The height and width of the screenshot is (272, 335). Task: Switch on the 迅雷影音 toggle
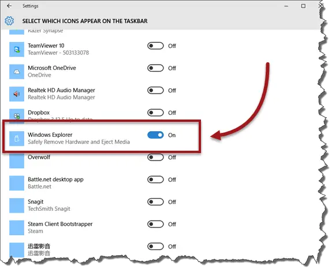pos(155,247)
